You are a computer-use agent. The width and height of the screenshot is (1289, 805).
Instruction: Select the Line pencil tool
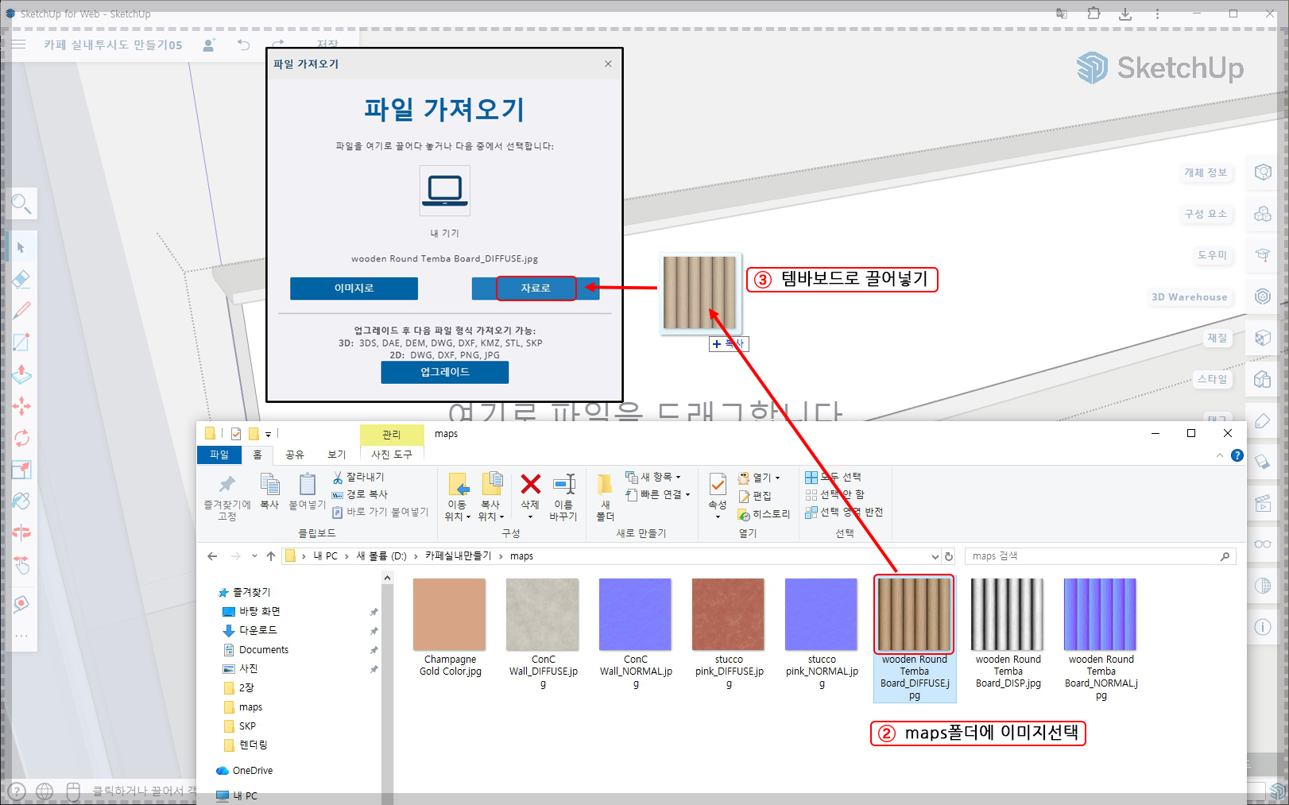coord(21,311)
